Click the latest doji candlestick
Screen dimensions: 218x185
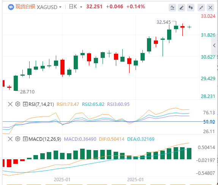(190, 27)
